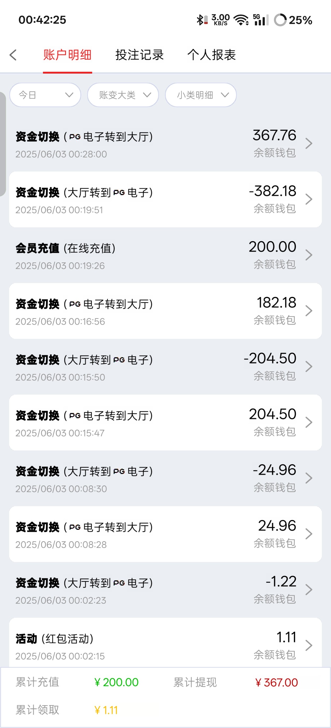Open the 今日 date filter dropdown
331x728 pixels.
point(45,95)
